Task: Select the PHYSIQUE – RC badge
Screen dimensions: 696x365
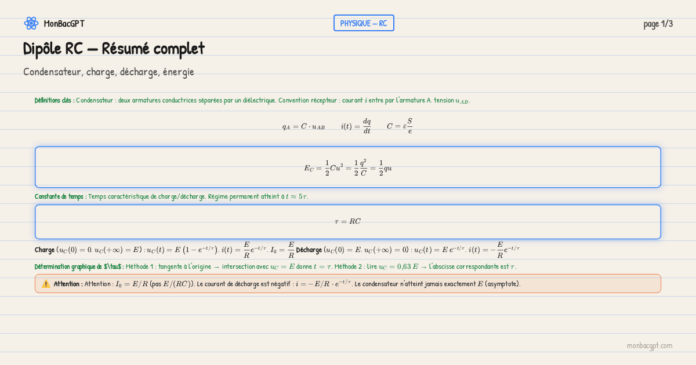Action: [x=364, y=23]
